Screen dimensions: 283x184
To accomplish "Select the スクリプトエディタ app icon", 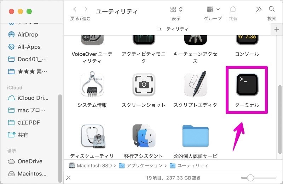I will pyautogui.click(x=195, y=84).
